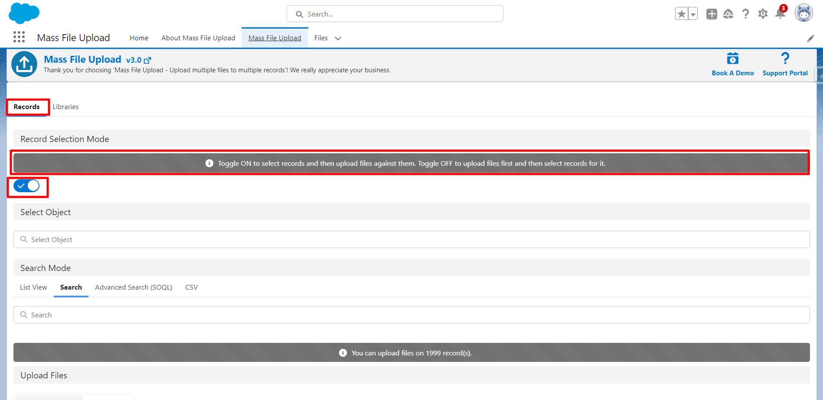This screenshot has height=400, width=823.
Task: Click the Search Mode section heading
Action: pyautogui.click(x=46, y=268)
